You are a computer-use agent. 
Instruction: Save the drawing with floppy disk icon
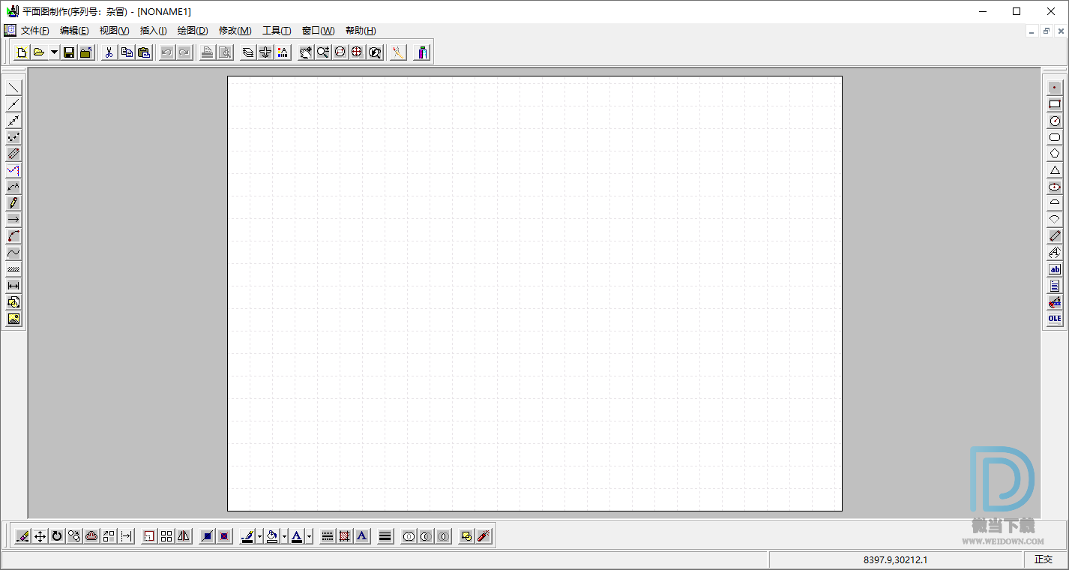pos(69,52)
